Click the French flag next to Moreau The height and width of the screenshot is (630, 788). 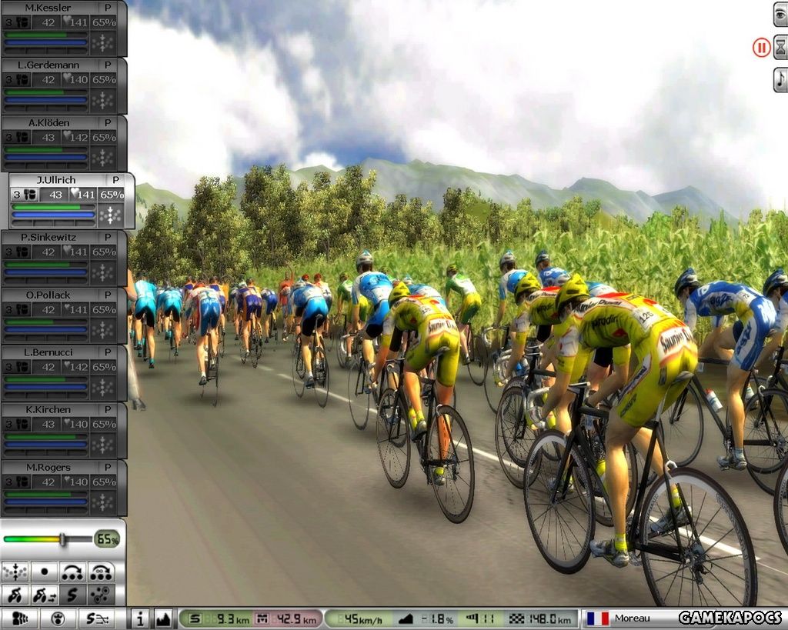[x=597, y=618]
